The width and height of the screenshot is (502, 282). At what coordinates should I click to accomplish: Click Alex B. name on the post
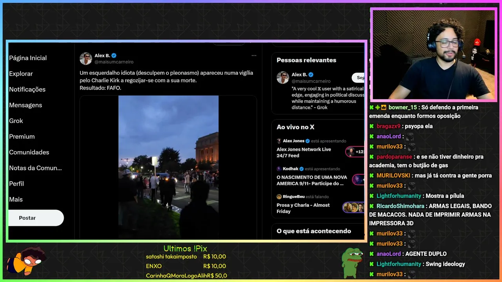pyautogui.click(x=102, y=56)
